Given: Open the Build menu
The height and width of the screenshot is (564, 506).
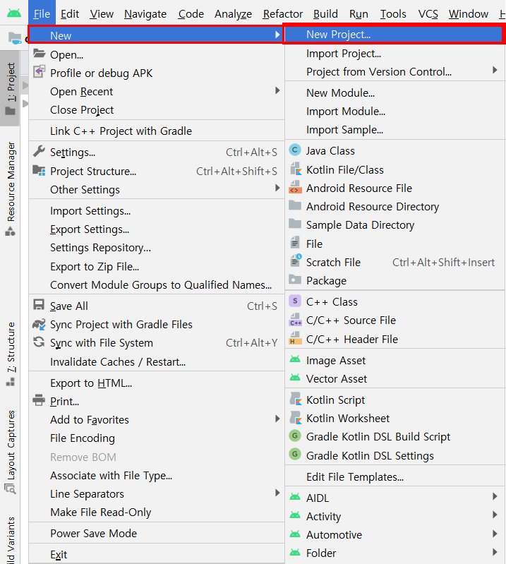Looking at the screenshot, I should point(325,13).
